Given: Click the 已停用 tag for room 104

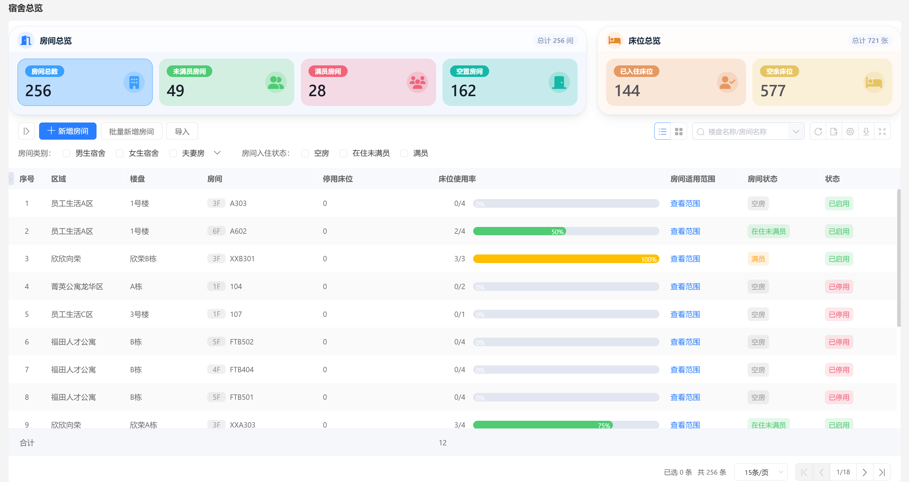Looking at the screenshot, I should point(839,287).
